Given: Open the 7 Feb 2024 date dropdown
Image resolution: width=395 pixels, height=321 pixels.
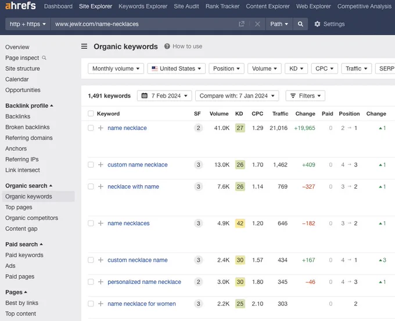Looking at the screenshot, I should (x=164, y=96).
